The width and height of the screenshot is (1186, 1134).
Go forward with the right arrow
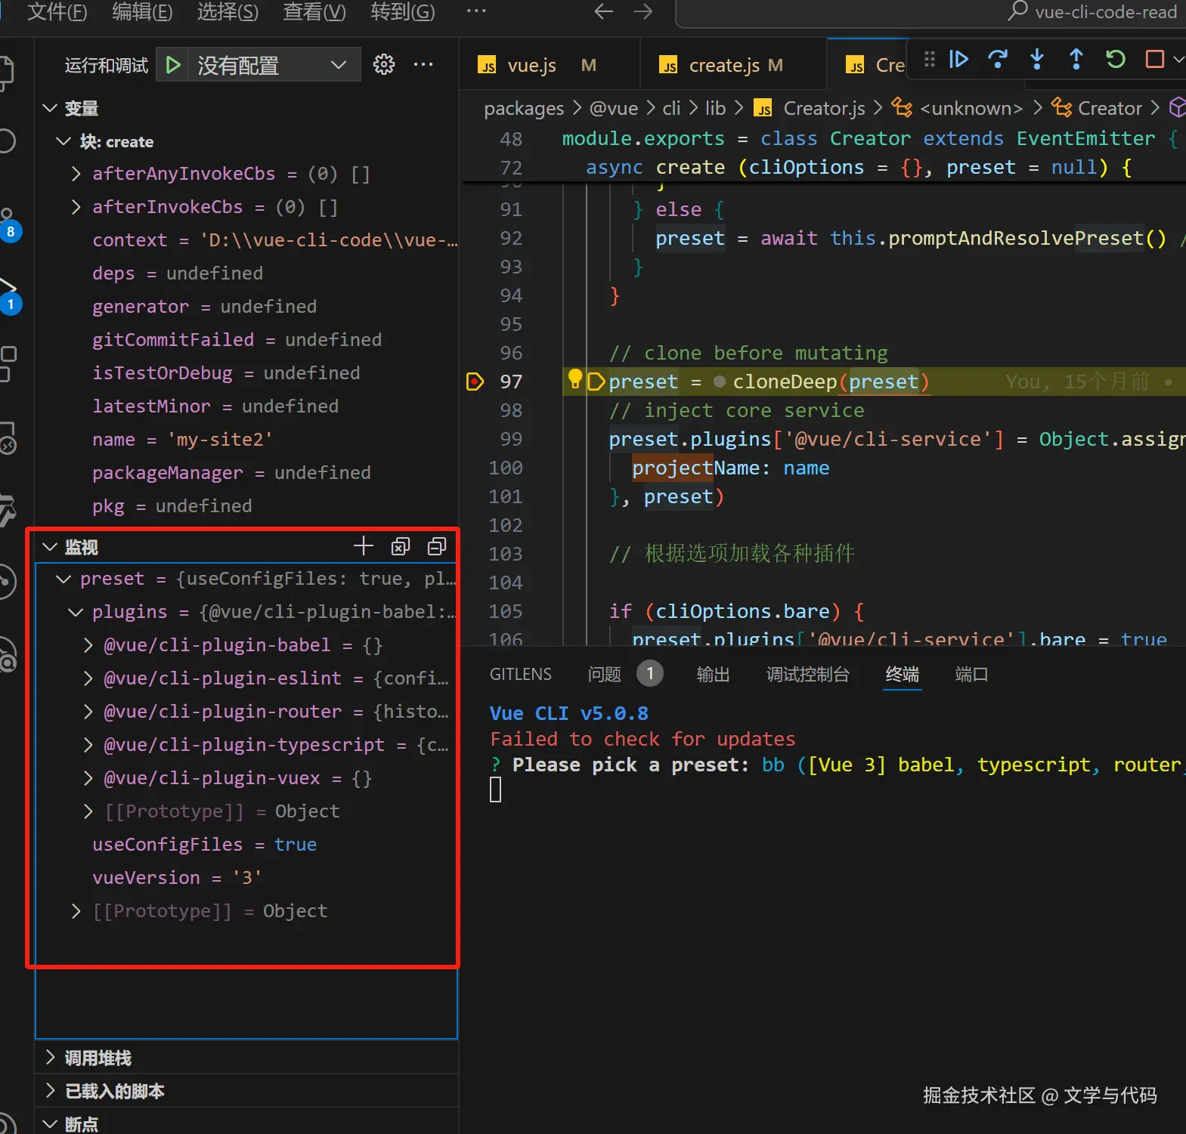[643, 11]
